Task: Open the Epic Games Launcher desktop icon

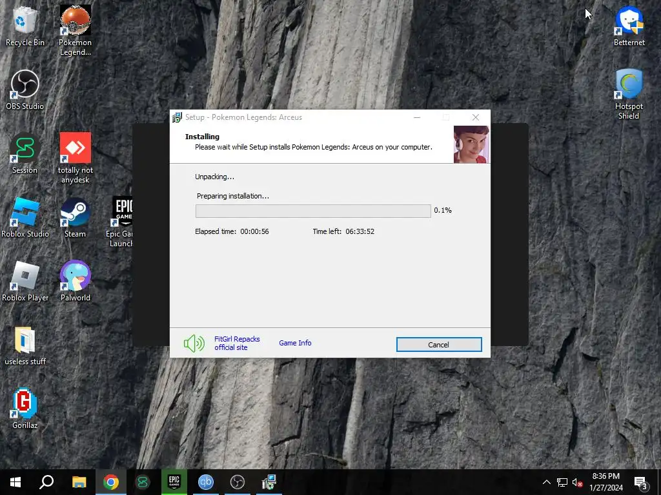Action: (x=121, y=222)
